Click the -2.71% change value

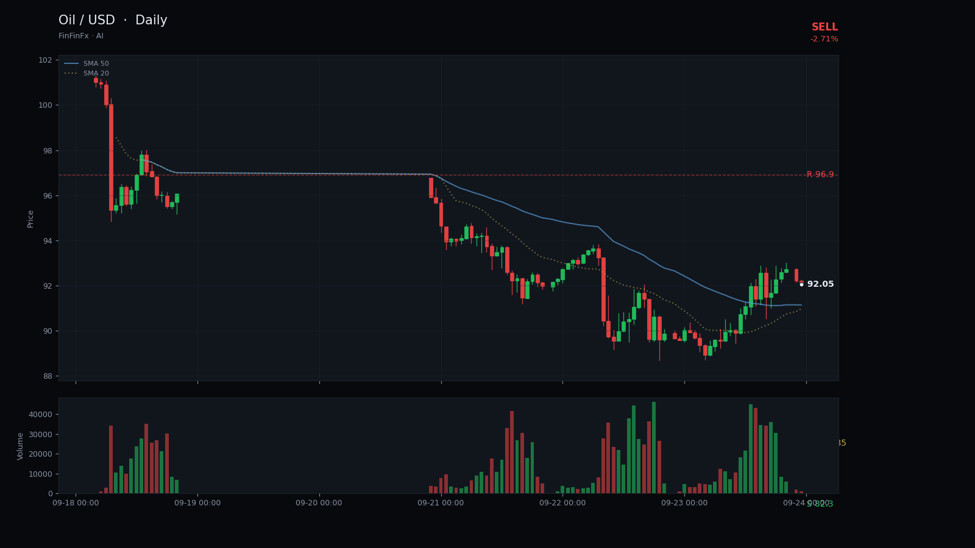pos(824,39)
